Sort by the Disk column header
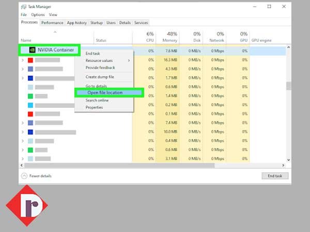 [197, 40]
